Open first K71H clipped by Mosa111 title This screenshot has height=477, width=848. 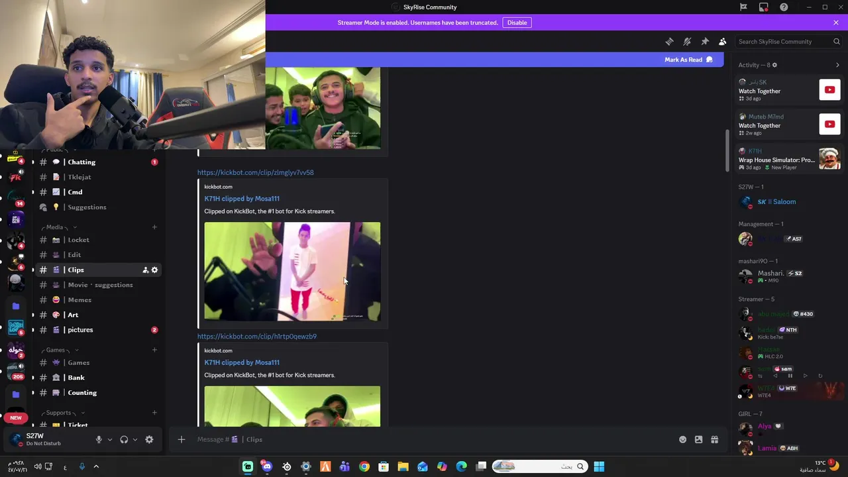point(242,199)
